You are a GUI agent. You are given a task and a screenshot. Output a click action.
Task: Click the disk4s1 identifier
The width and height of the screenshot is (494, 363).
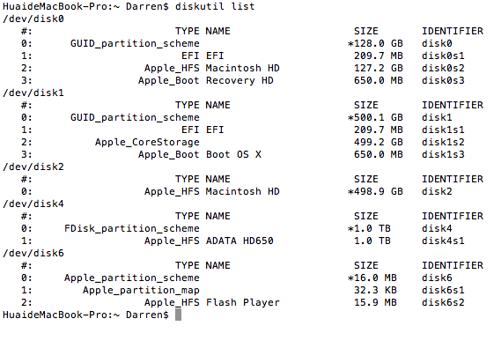coord(443,241)
